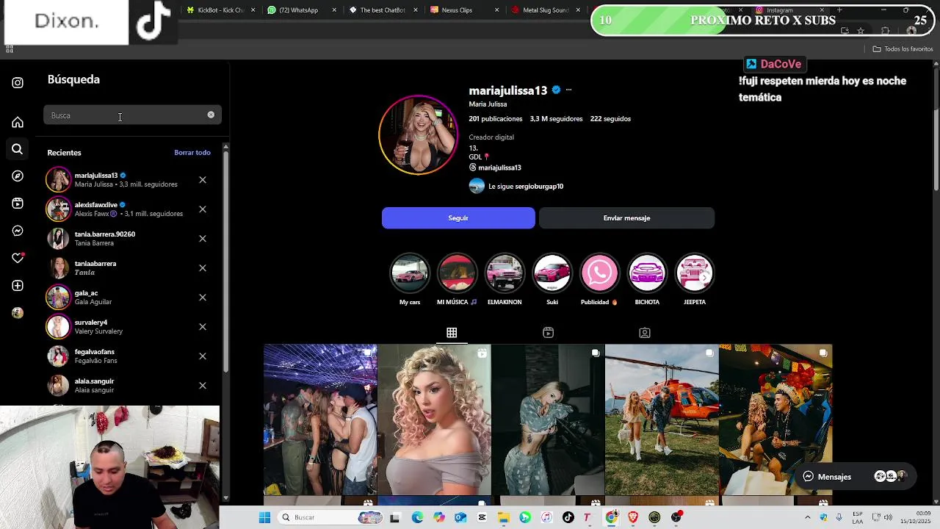Open the nightclub kissing post thumbnail
The width and height of the screenshot is (940, 529).
point(320,420)
